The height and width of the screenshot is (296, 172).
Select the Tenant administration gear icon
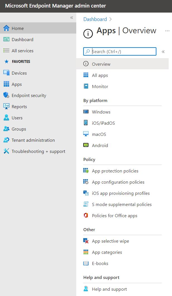(x=6, y=140)
